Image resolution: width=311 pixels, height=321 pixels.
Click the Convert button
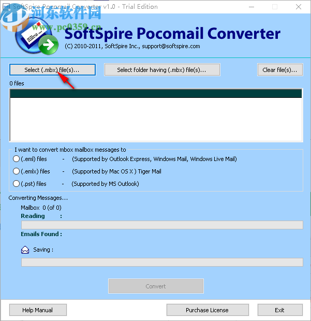(156, 286)
